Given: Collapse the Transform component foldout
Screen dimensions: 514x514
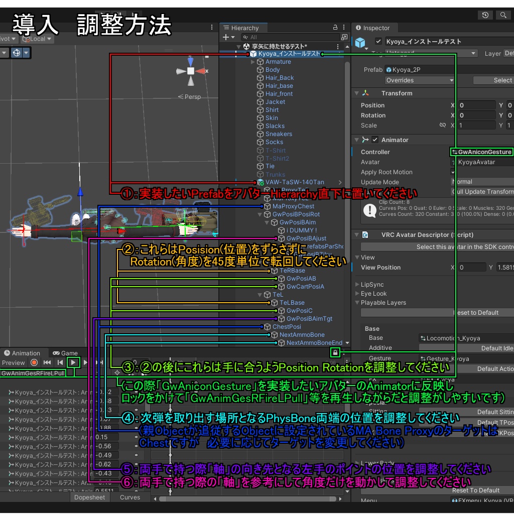Looking at the screenshot, I should point(357,93).
